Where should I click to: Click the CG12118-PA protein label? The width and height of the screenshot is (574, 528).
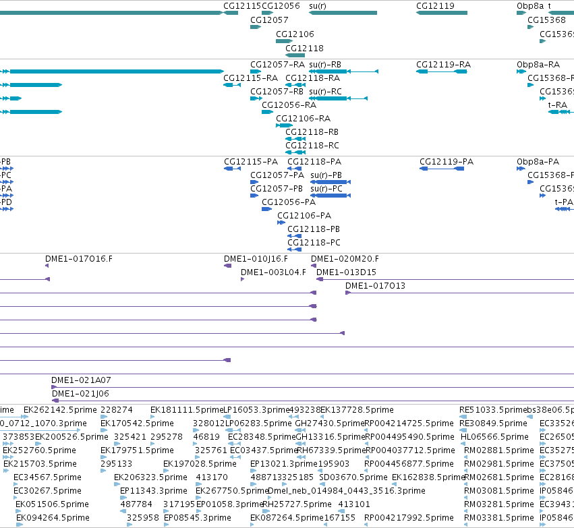point(314,162)
